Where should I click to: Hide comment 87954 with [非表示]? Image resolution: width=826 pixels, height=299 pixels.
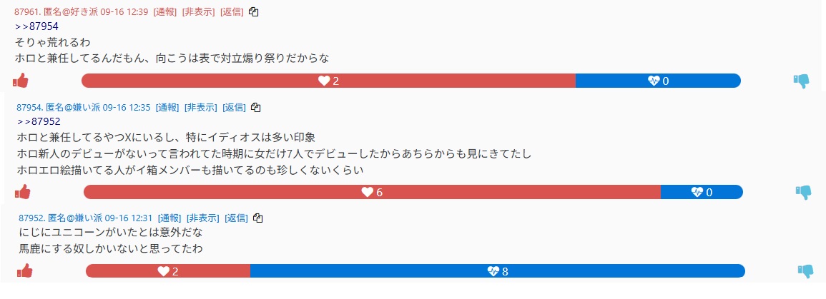pyautogui.click(x=201, y=108)
